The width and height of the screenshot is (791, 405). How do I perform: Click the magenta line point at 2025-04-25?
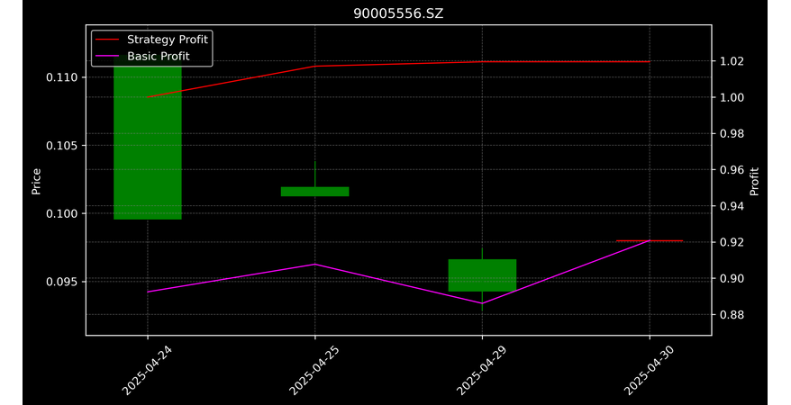(314, 264)
